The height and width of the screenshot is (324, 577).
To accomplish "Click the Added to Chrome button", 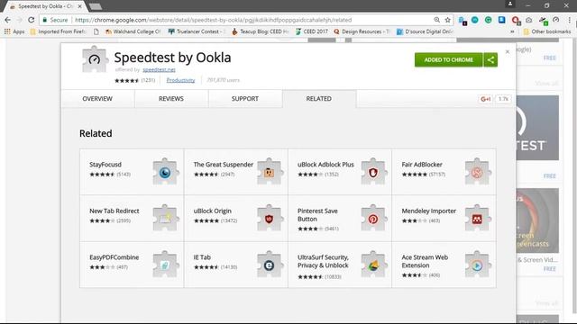I will click(x=449, y=60).
